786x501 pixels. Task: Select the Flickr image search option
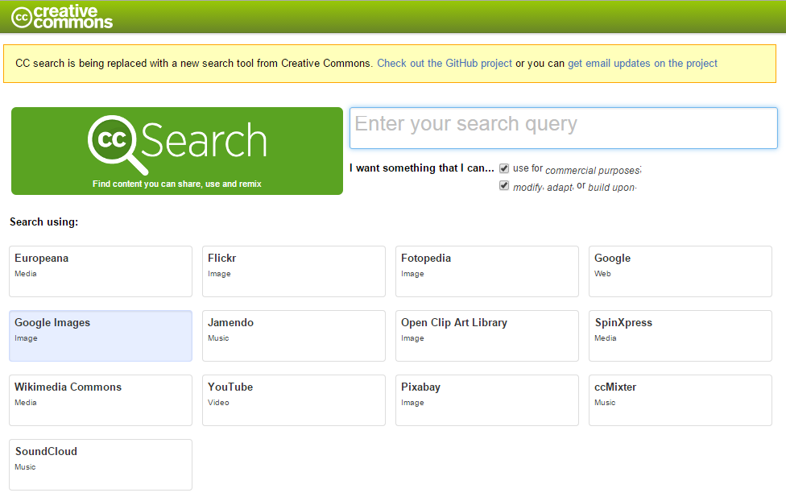pyautogui.click(x=294, y=271)
